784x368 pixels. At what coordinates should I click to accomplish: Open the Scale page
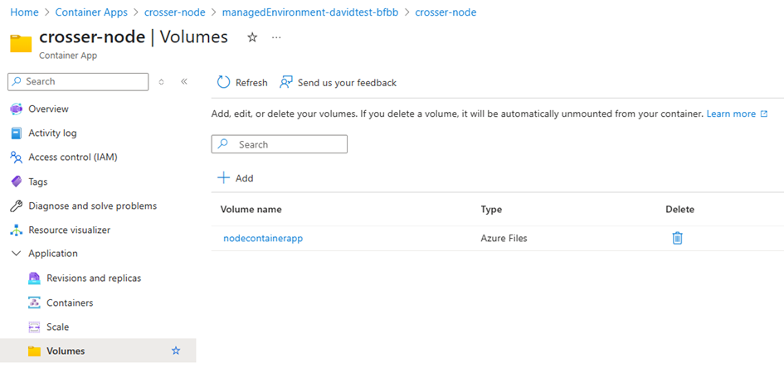point(57,327)
